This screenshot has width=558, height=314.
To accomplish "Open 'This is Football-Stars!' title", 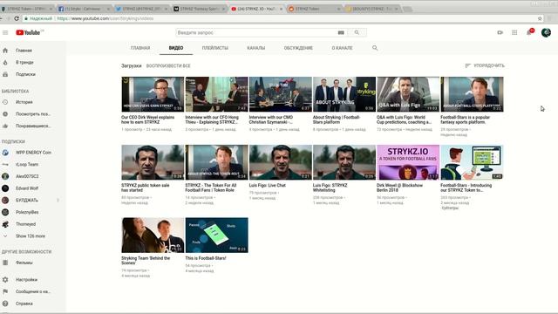I will 206,258.
